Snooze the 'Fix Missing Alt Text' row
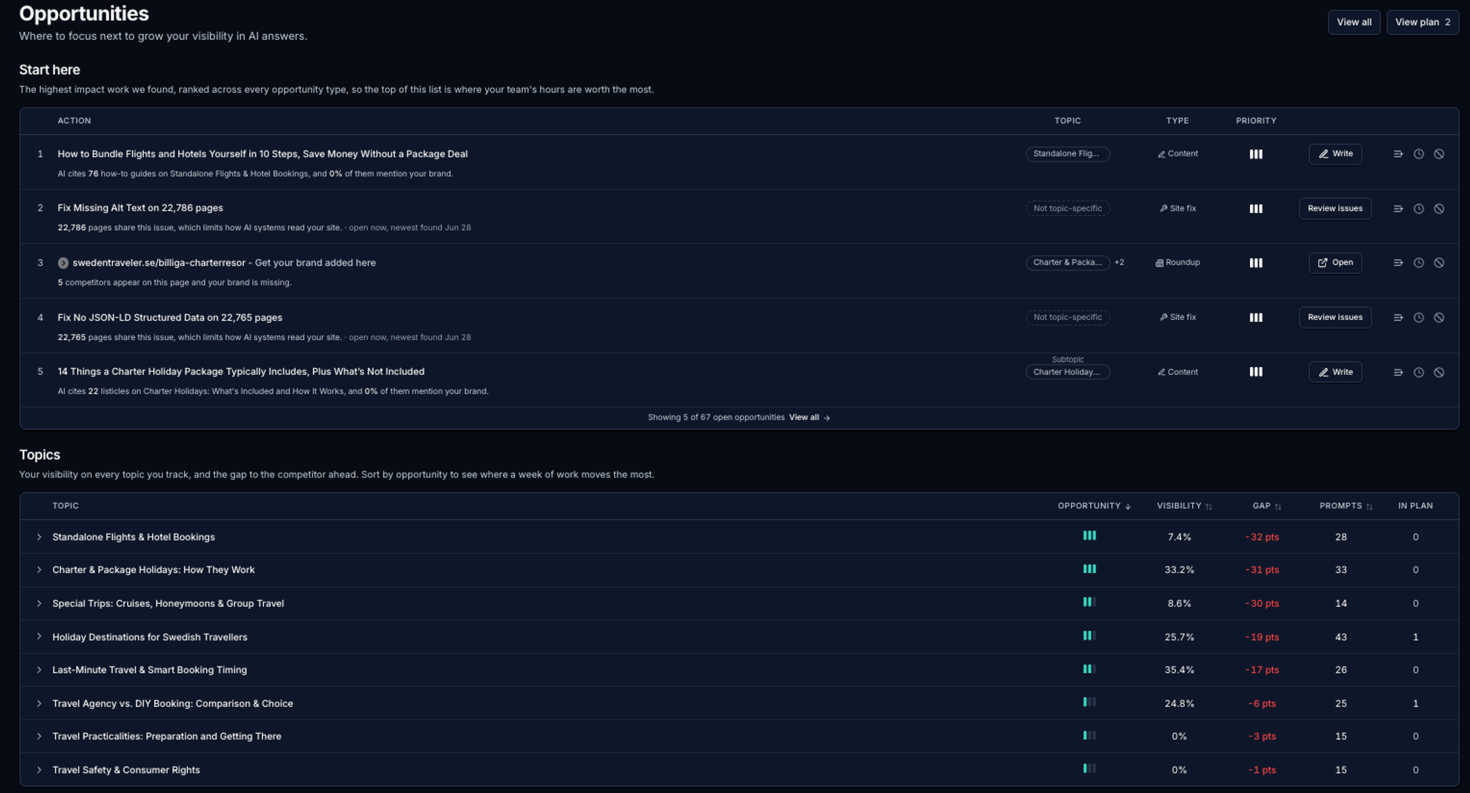Viewport: 1470px width, 793px height. click(1419, 208)
